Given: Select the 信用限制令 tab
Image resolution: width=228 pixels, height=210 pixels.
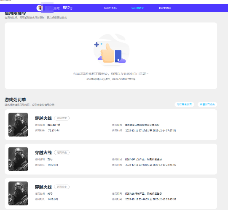Looking at the screenshot, I should click(137, 8).
